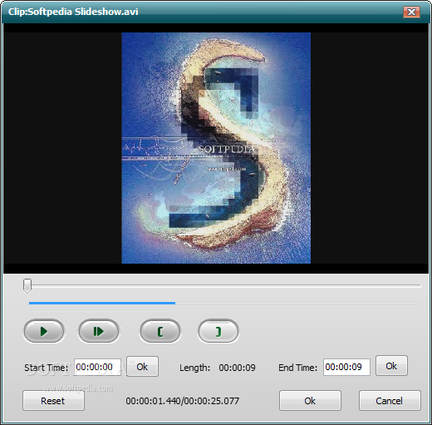This screenshot has width=432, height=425.
Task: Set clip end with the right bracket button
Action: (218, 331)
